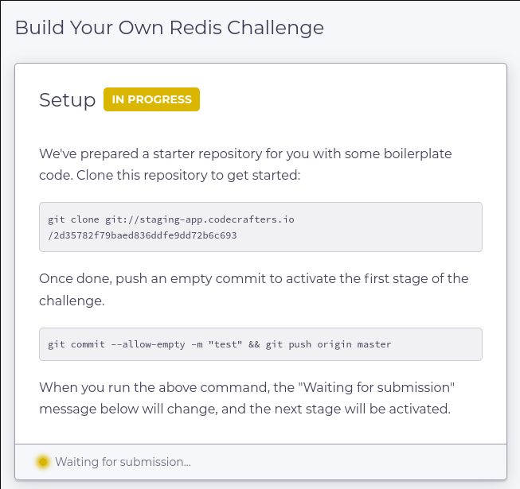Click the git commit --allow-empty command block
The height and width of the screenshot is (489, 520).
tap(260, 344)
